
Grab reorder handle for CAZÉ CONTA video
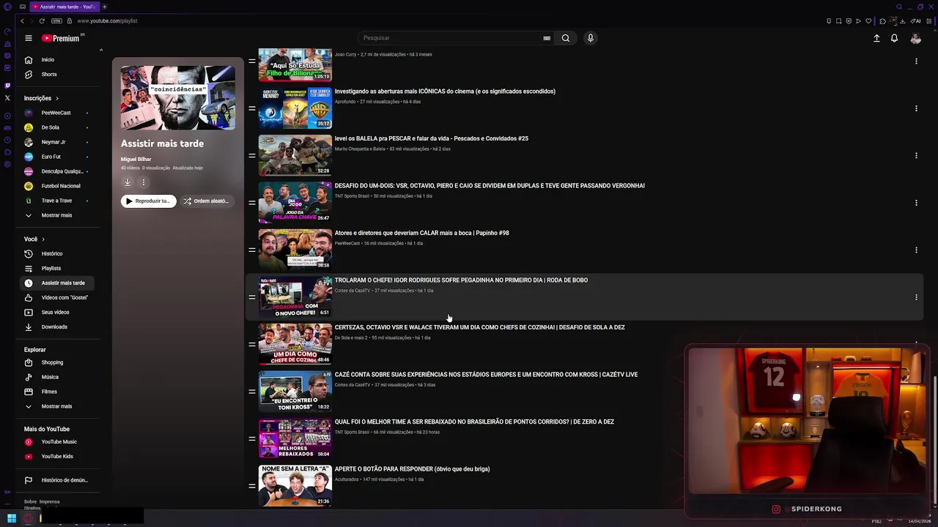(252, 392)
